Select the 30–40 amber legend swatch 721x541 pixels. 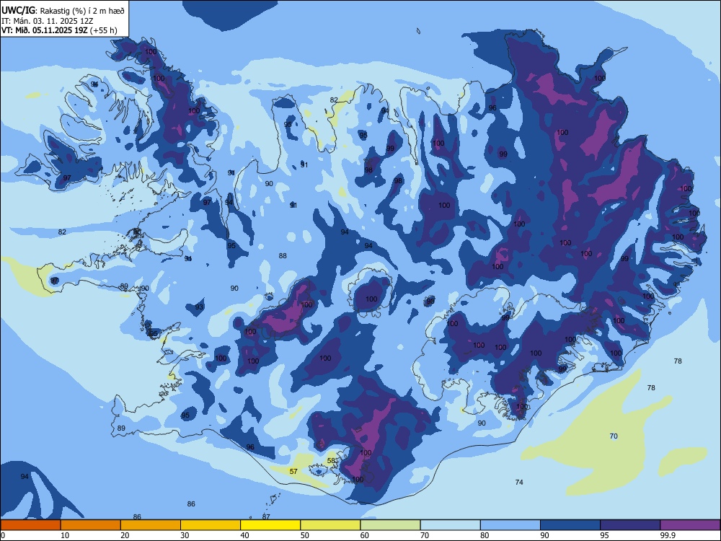click(x=211, y=525)
